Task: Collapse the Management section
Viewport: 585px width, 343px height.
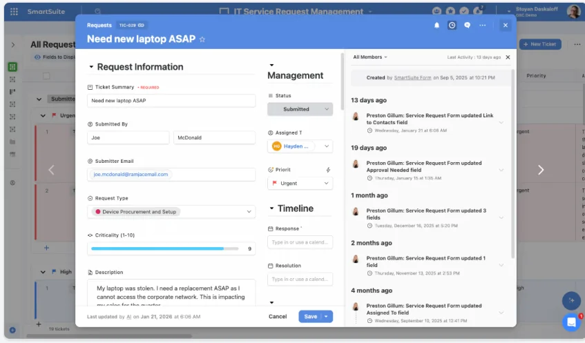Action: tap(271, 66)
